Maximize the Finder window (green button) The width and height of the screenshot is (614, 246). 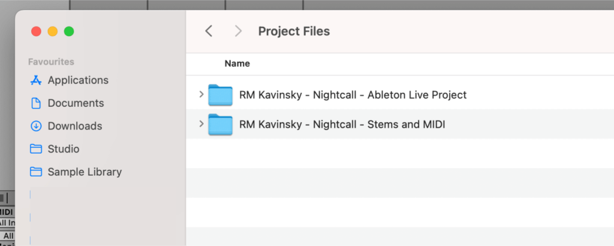click(x=69, y=31)
